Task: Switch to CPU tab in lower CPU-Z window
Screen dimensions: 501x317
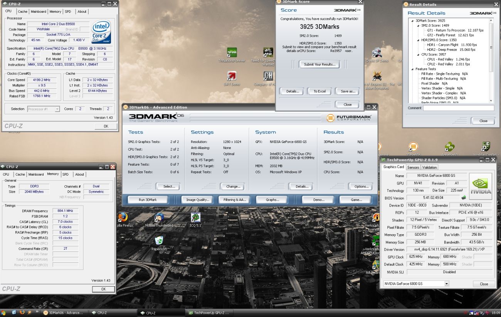Action: point(6,174)
